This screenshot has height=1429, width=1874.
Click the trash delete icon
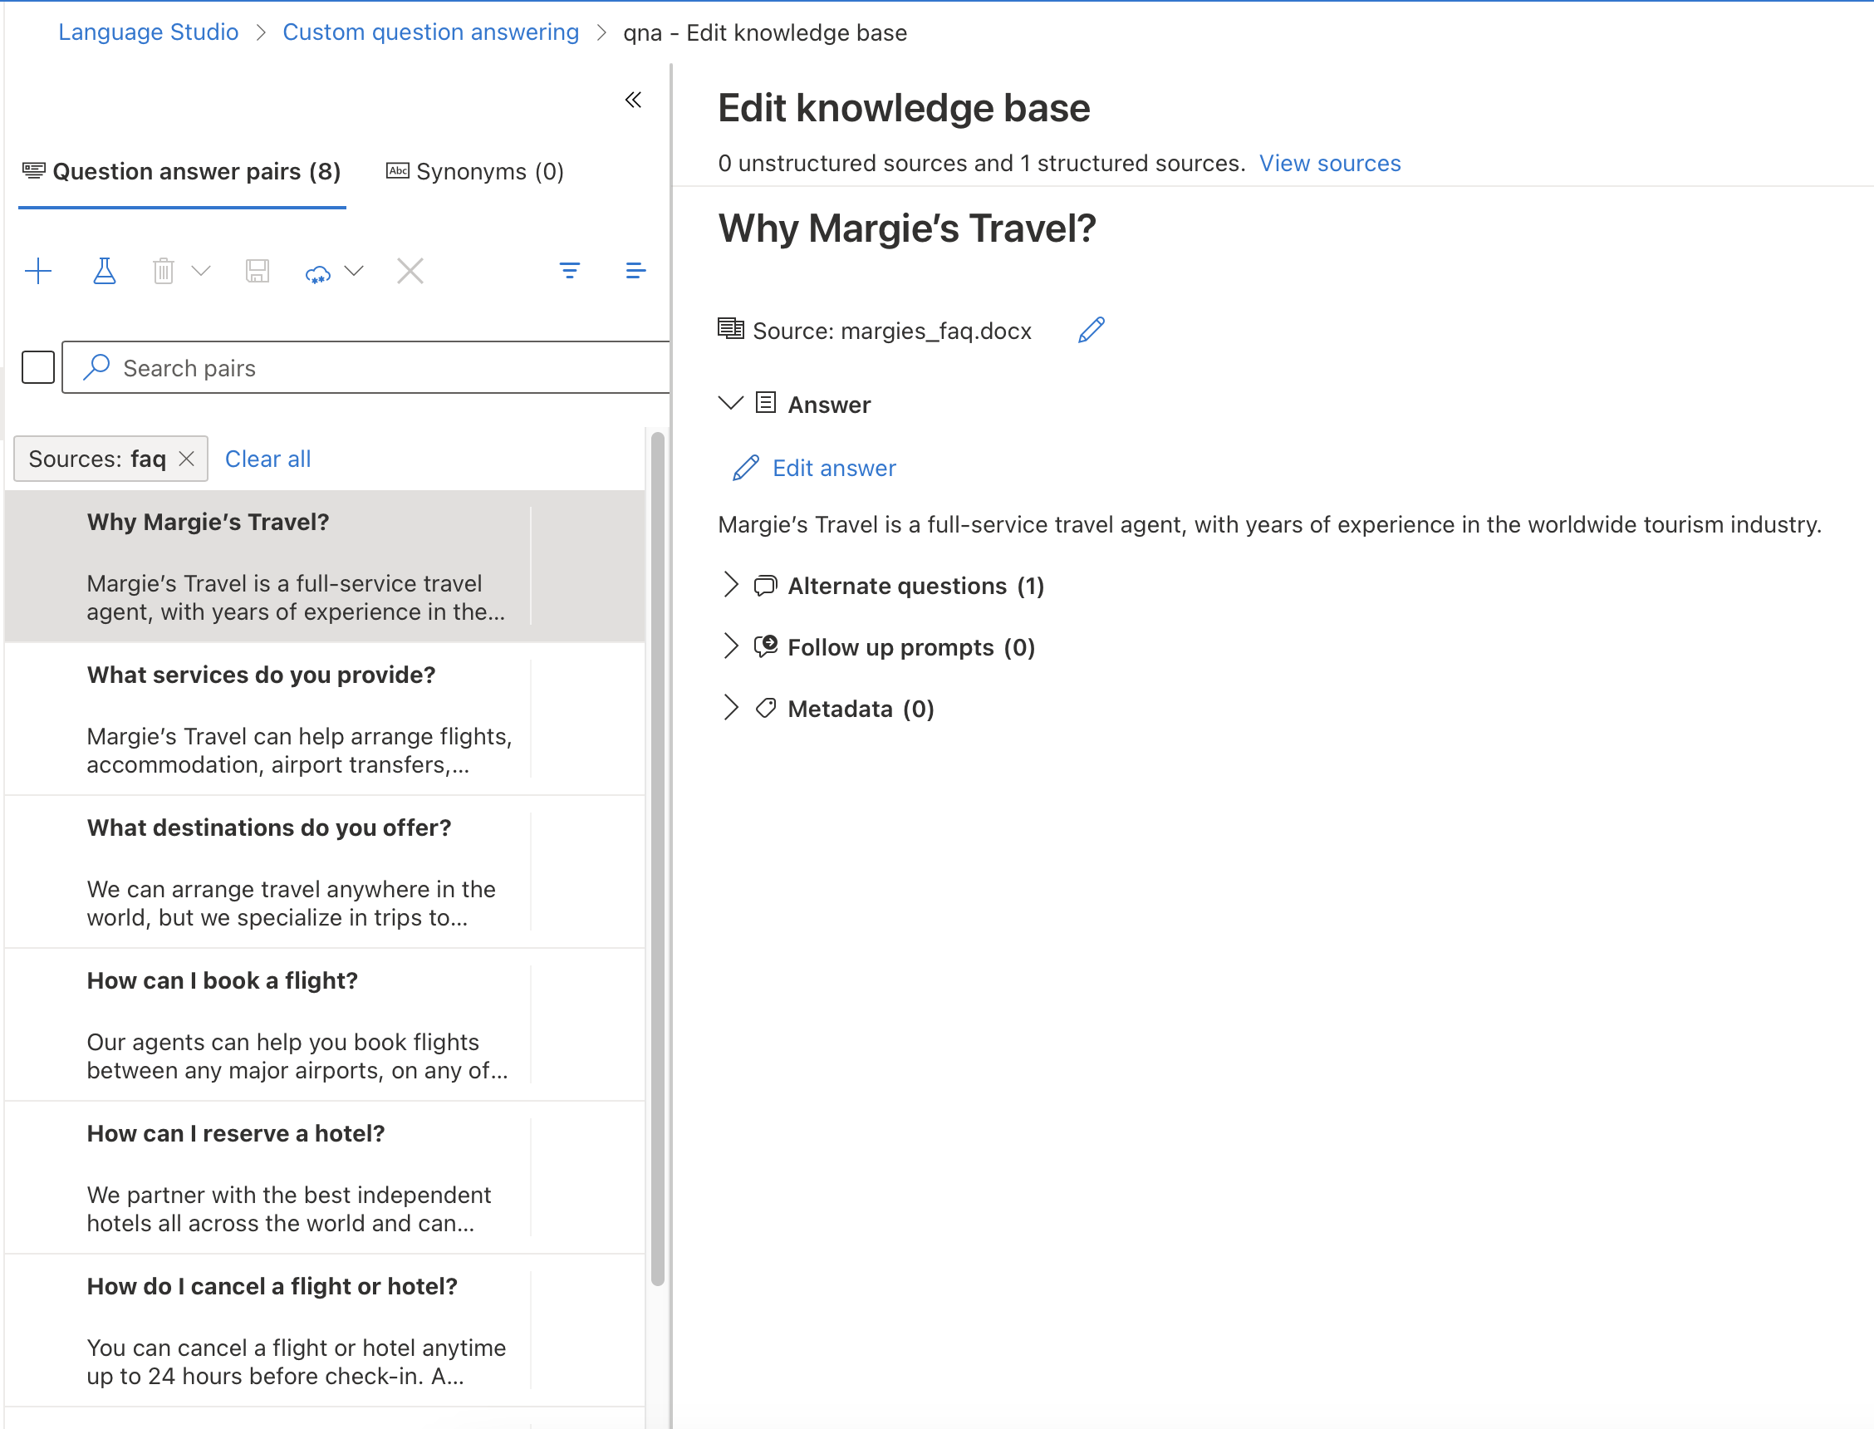click(x=164, y=272)
